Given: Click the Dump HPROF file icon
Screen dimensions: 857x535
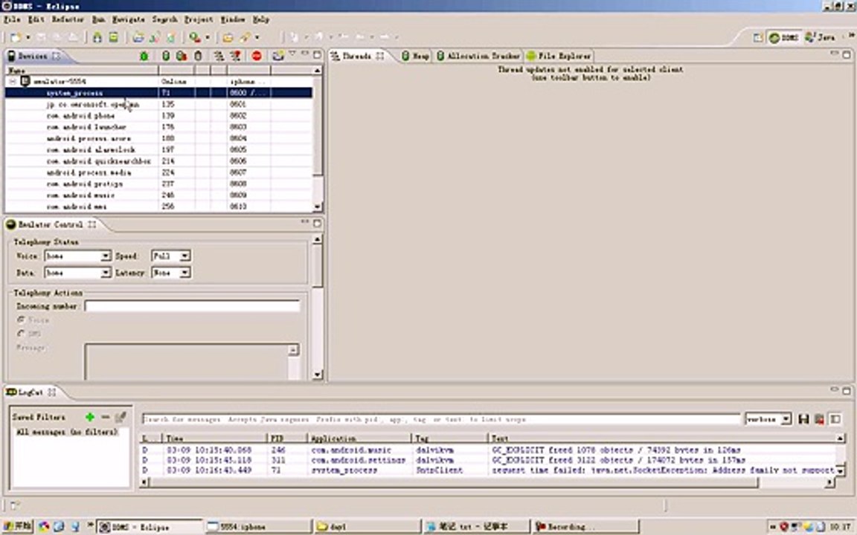Looking at the screenshot, I should [182, 56].
